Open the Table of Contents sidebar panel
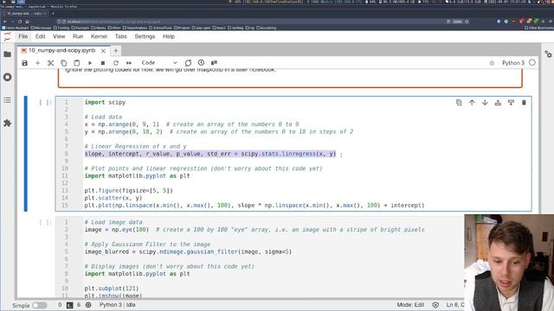The width and height of the screenshot is (554, 311). (8, 100)
